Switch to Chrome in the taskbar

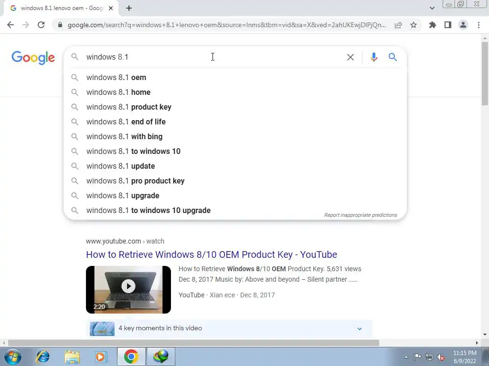131,356
